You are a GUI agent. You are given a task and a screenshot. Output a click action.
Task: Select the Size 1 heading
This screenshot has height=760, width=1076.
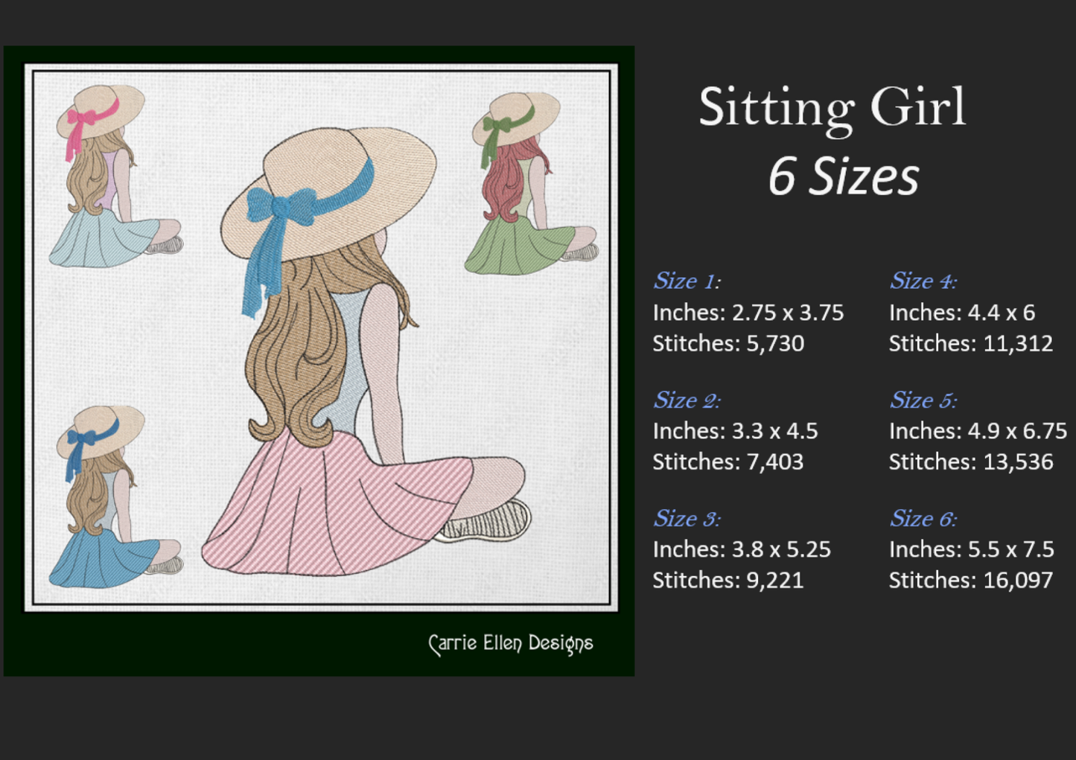click(x=686, y=281)
